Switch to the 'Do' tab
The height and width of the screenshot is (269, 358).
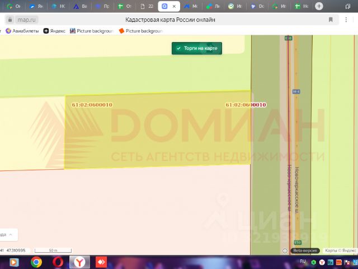[257, 6]
